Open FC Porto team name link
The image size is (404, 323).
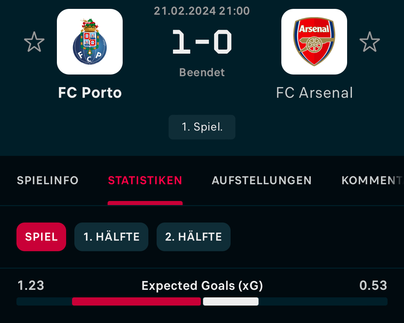coord(90,93)
